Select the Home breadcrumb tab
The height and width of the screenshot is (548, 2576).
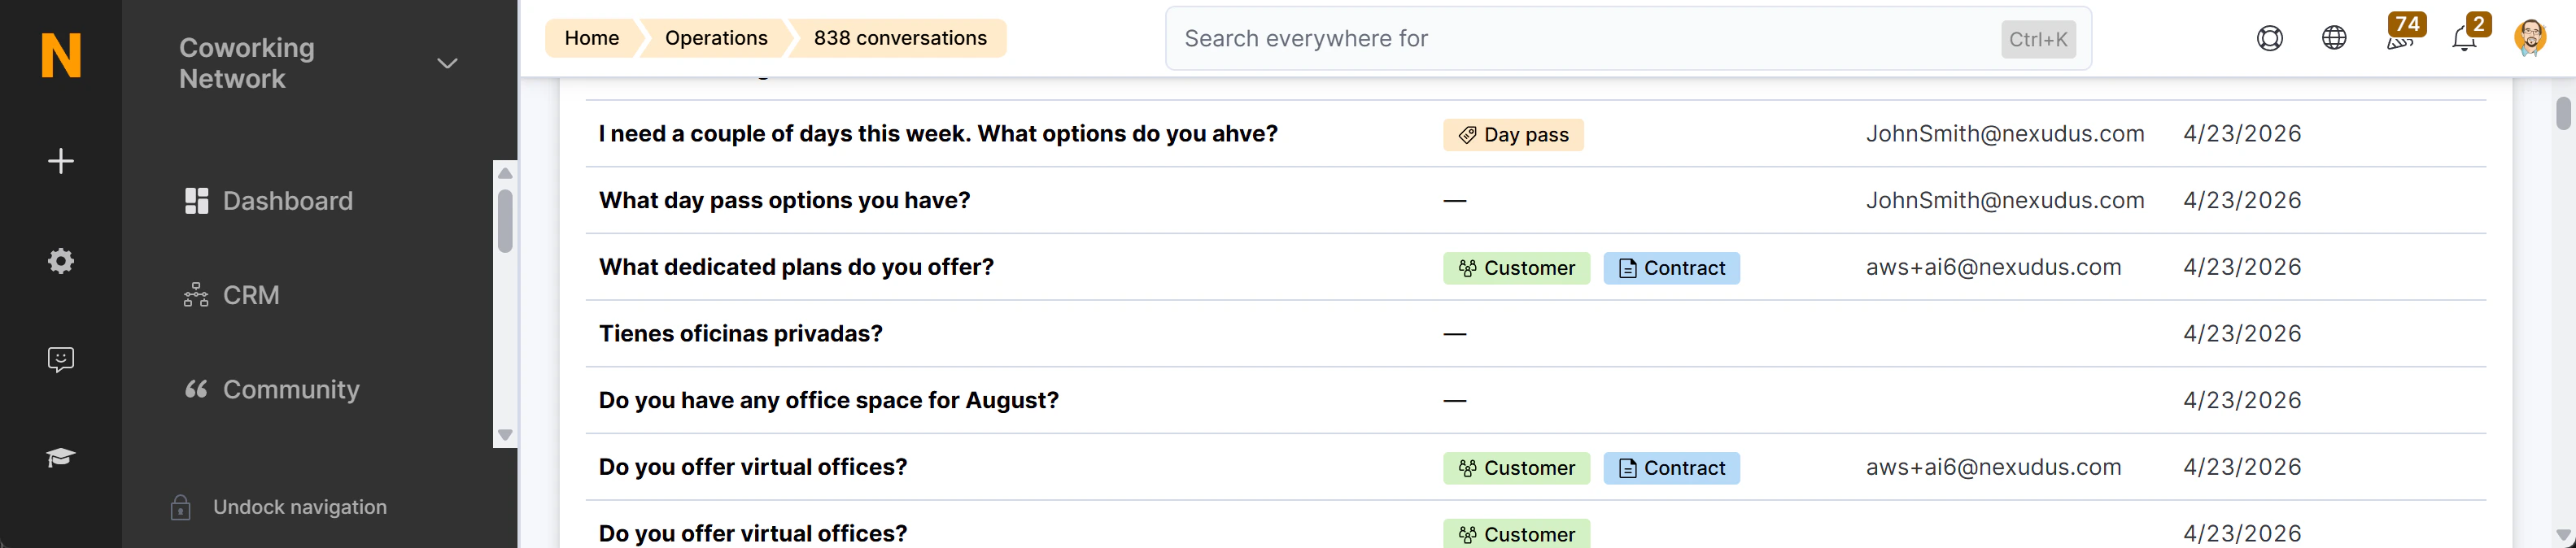point(591,37)
